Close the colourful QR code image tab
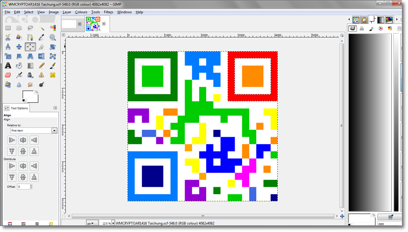Image resolution: width=408 pixels, height=232 pixels. [x=104, y=24]
